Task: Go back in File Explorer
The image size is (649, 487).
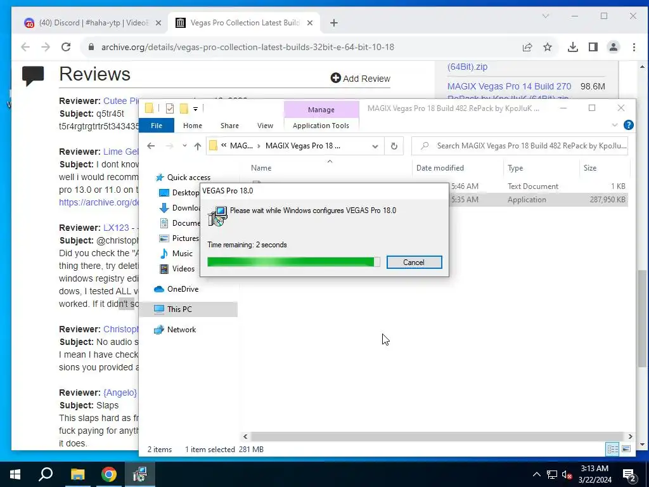Action: click(x=151, y=146)
